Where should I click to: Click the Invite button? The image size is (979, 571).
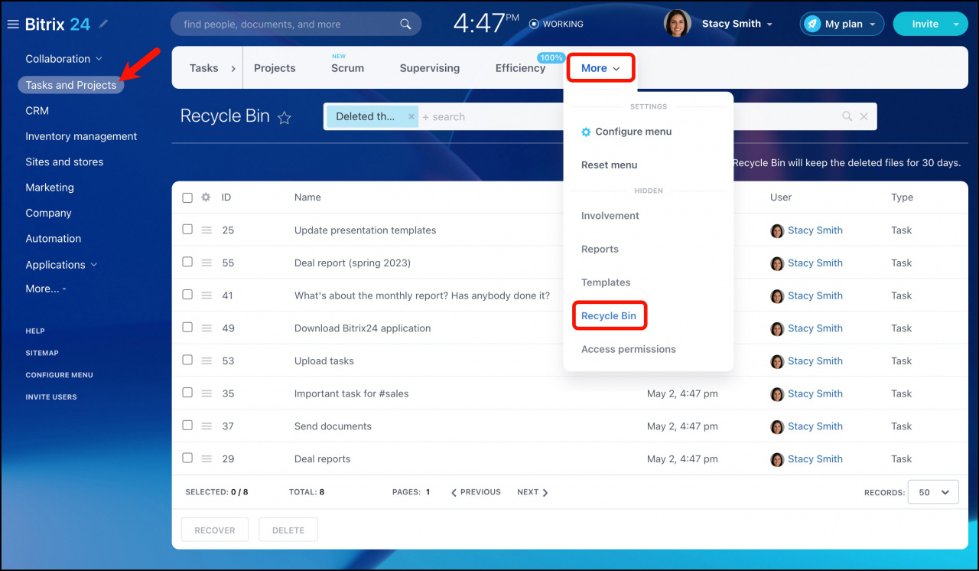(925, 24)
